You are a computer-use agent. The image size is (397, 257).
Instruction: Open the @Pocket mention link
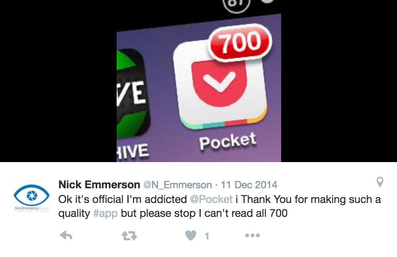[x=211, y=200]
